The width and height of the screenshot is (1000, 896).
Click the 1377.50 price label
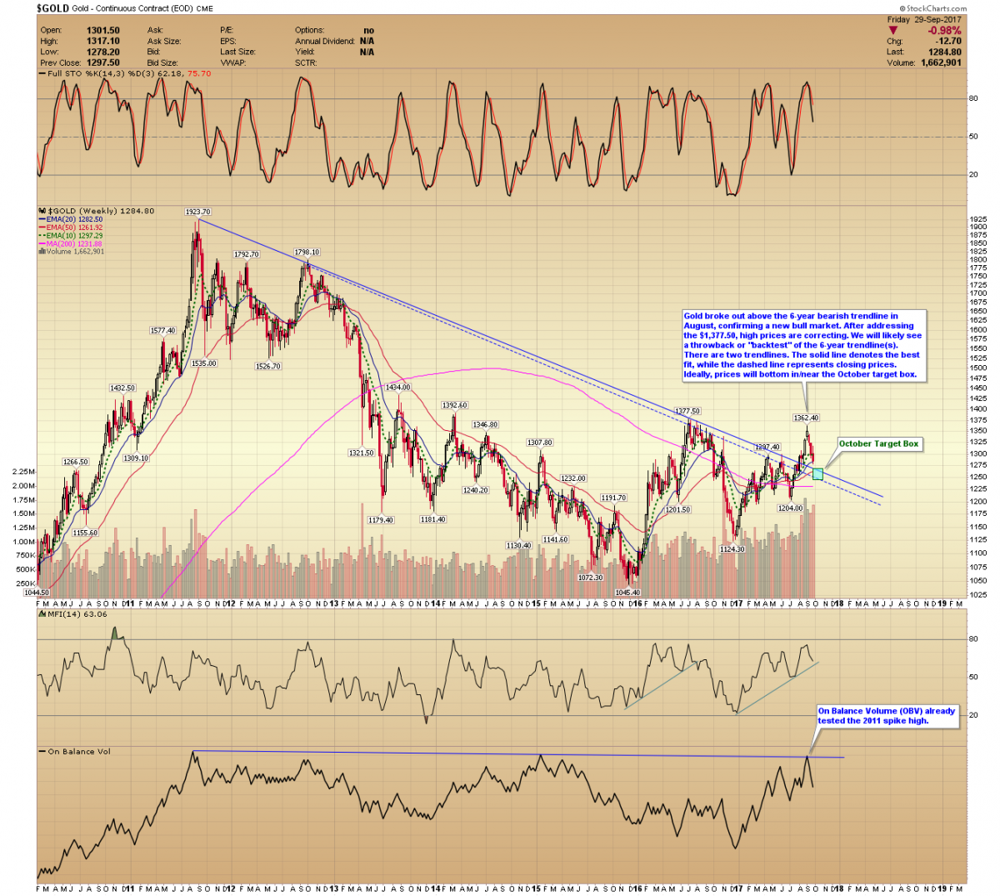pos(687,411)
